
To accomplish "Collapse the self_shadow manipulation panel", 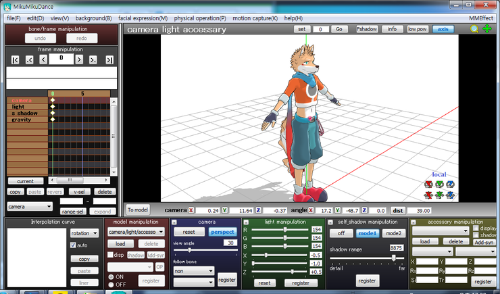I will coord(330,222).
